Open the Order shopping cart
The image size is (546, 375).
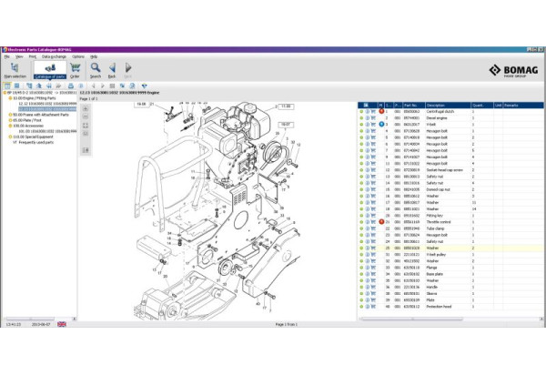pos(74,69)
